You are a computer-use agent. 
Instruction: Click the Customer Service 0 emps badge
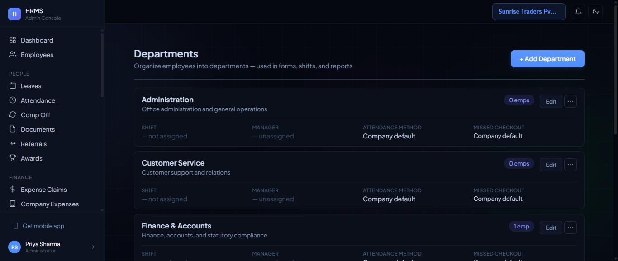[x=519, y=163]
